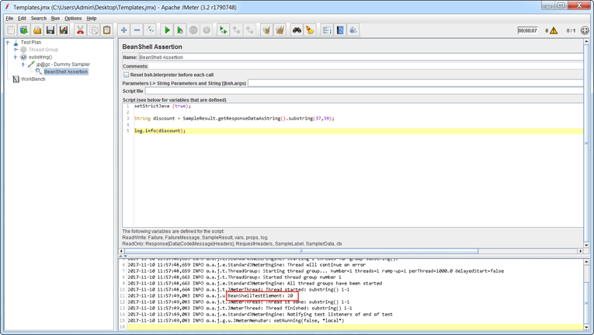Click the warning triangle log toggle
This screenshot has width=594, height=335.
[x=554, y=30]
